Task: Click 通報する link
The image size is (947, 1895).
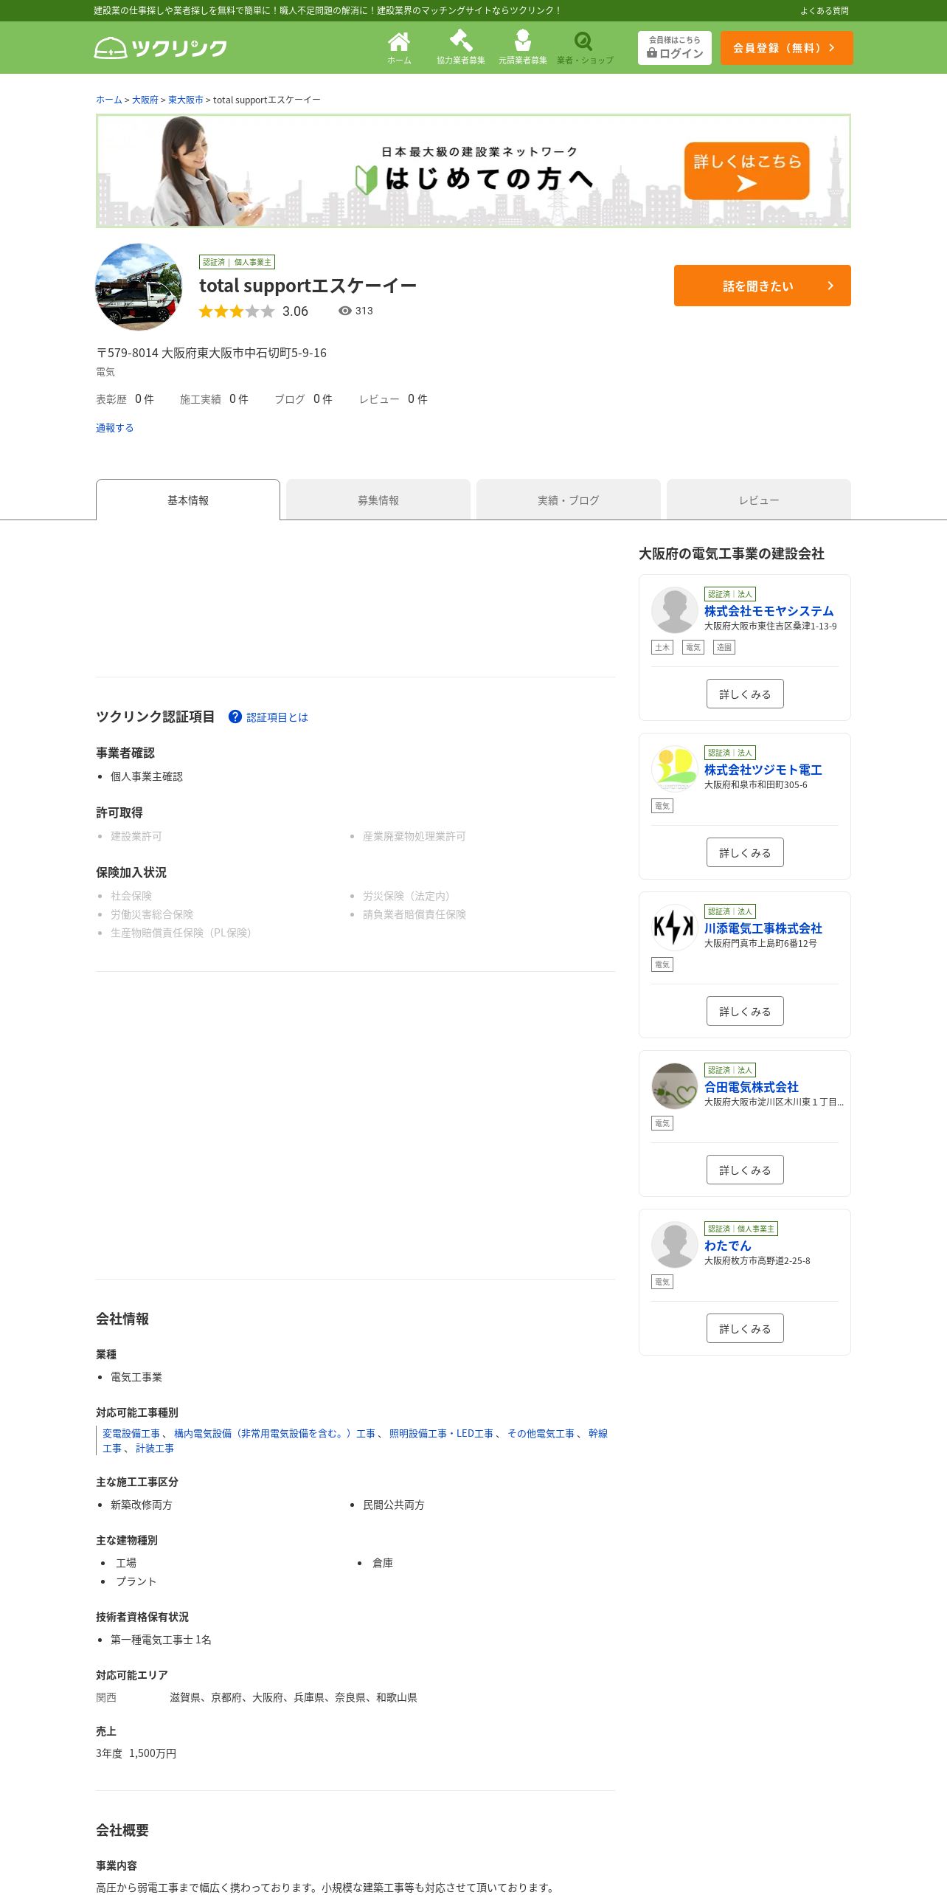Action: [x=114, y=428]
